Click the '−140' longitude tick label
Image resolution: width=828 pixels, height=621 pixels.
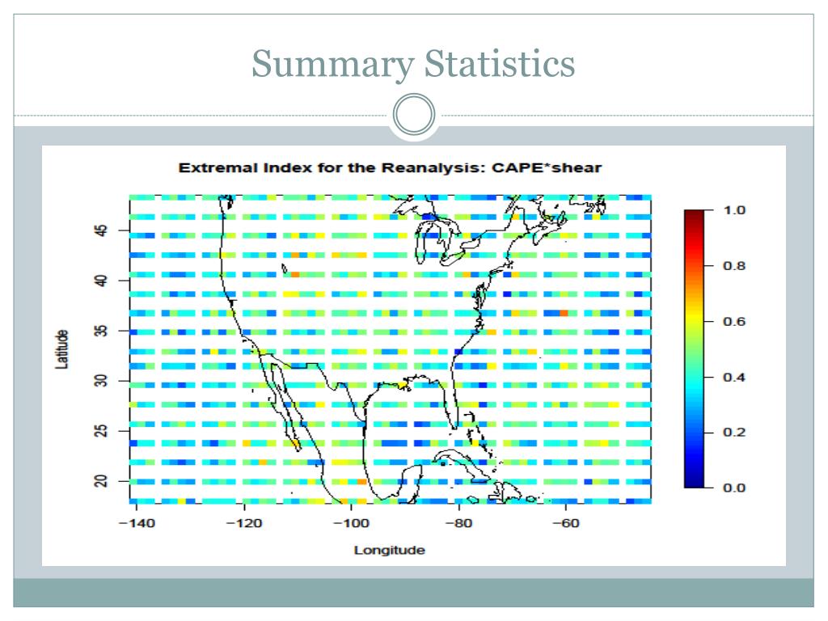[x=137, y=523]
